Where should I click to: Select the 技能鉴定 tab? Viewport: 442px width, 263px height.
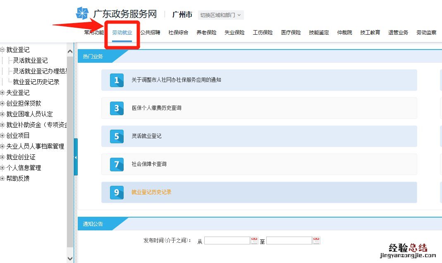coord(319,32)
